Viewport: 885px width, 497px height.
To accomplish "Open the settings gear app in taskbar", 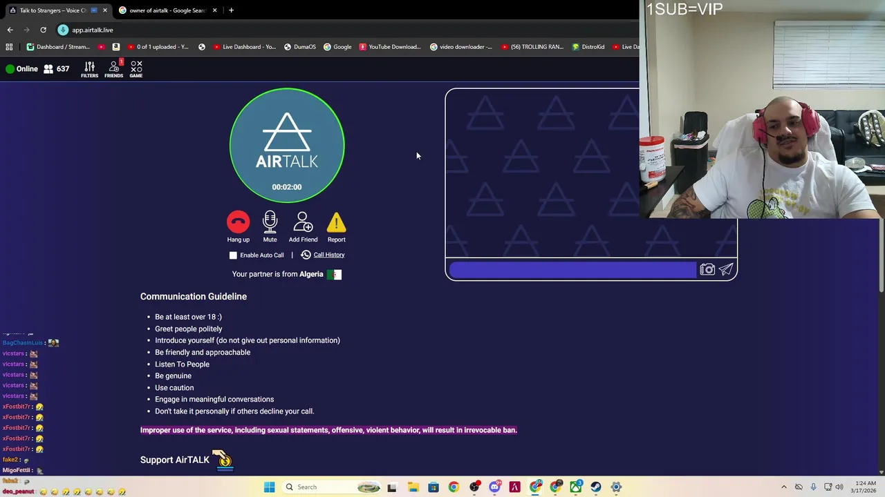I will pos(616,487).
